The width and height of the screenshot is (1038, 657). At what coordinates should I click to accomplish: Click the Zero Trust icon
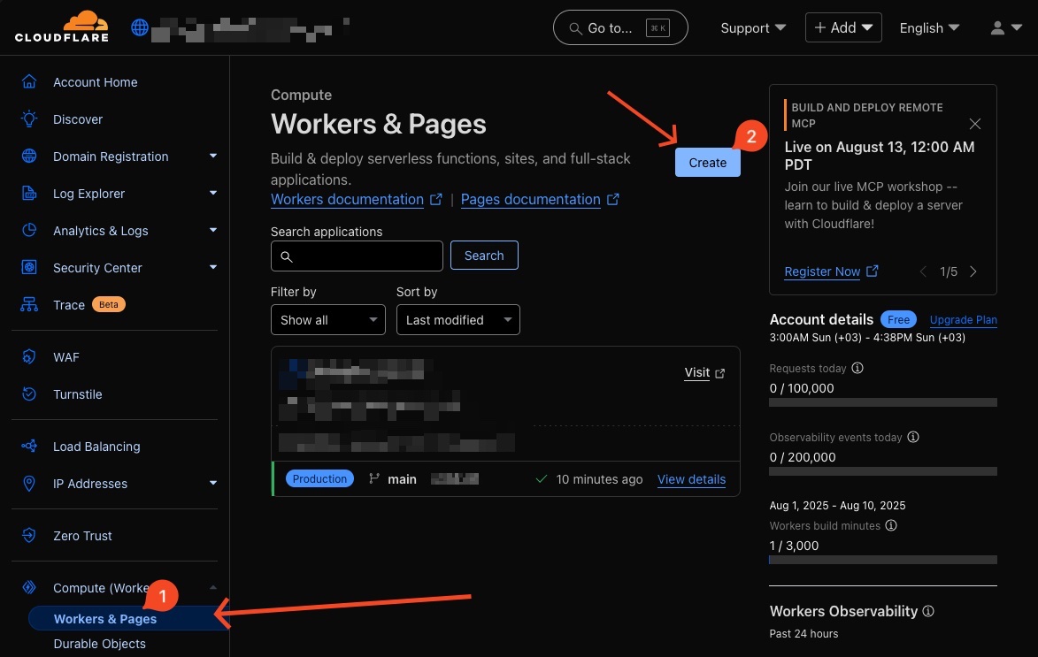(29, 535)
